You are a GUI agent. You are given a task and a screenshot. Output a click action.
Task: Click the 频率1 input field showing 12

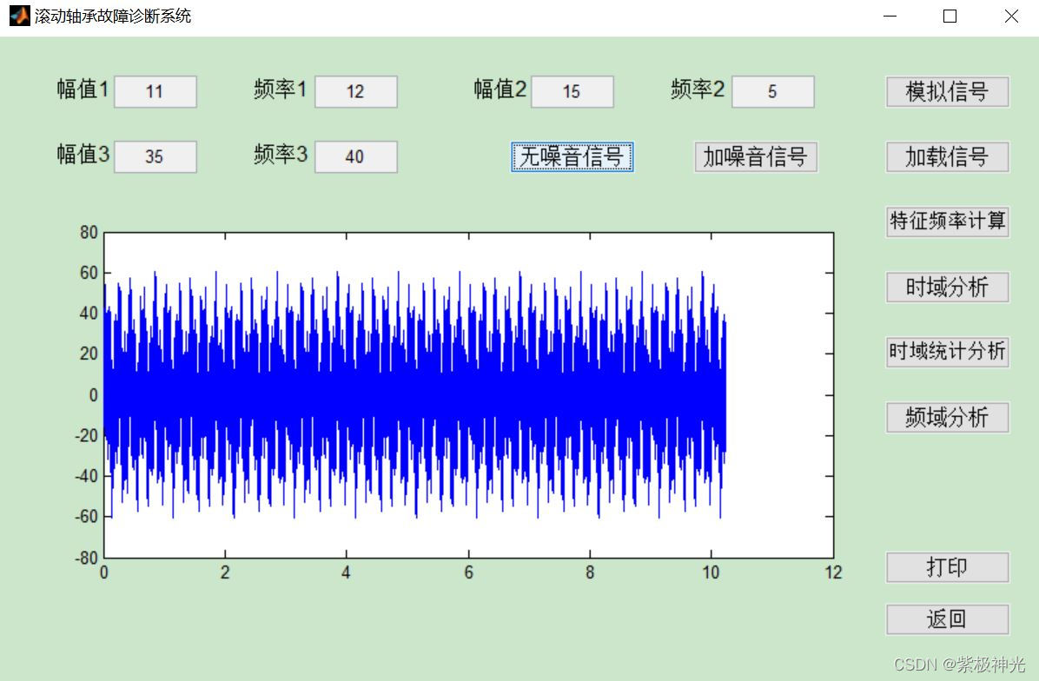[356, 91]
